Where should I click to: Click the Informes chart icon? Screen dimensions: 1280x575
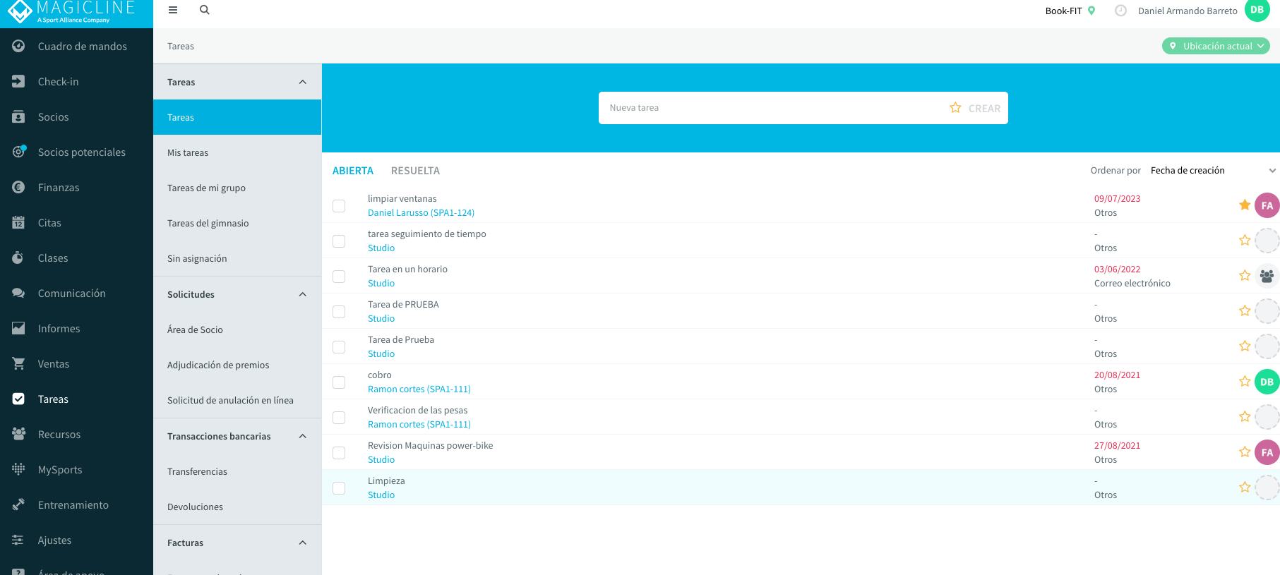pos(18,328)
